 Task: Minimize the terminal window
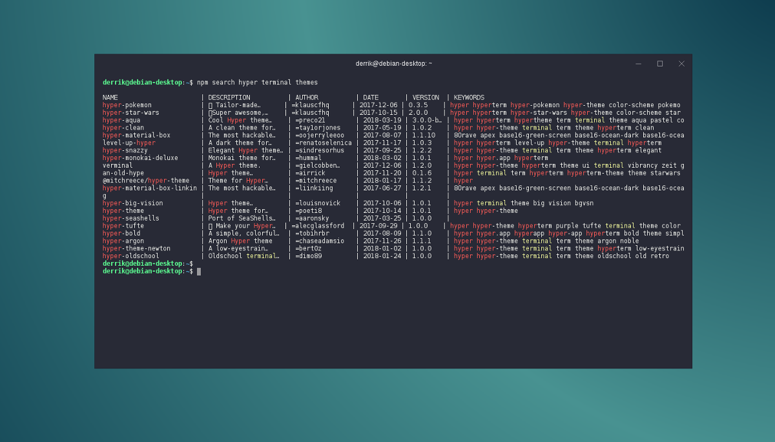coord(639,63)
